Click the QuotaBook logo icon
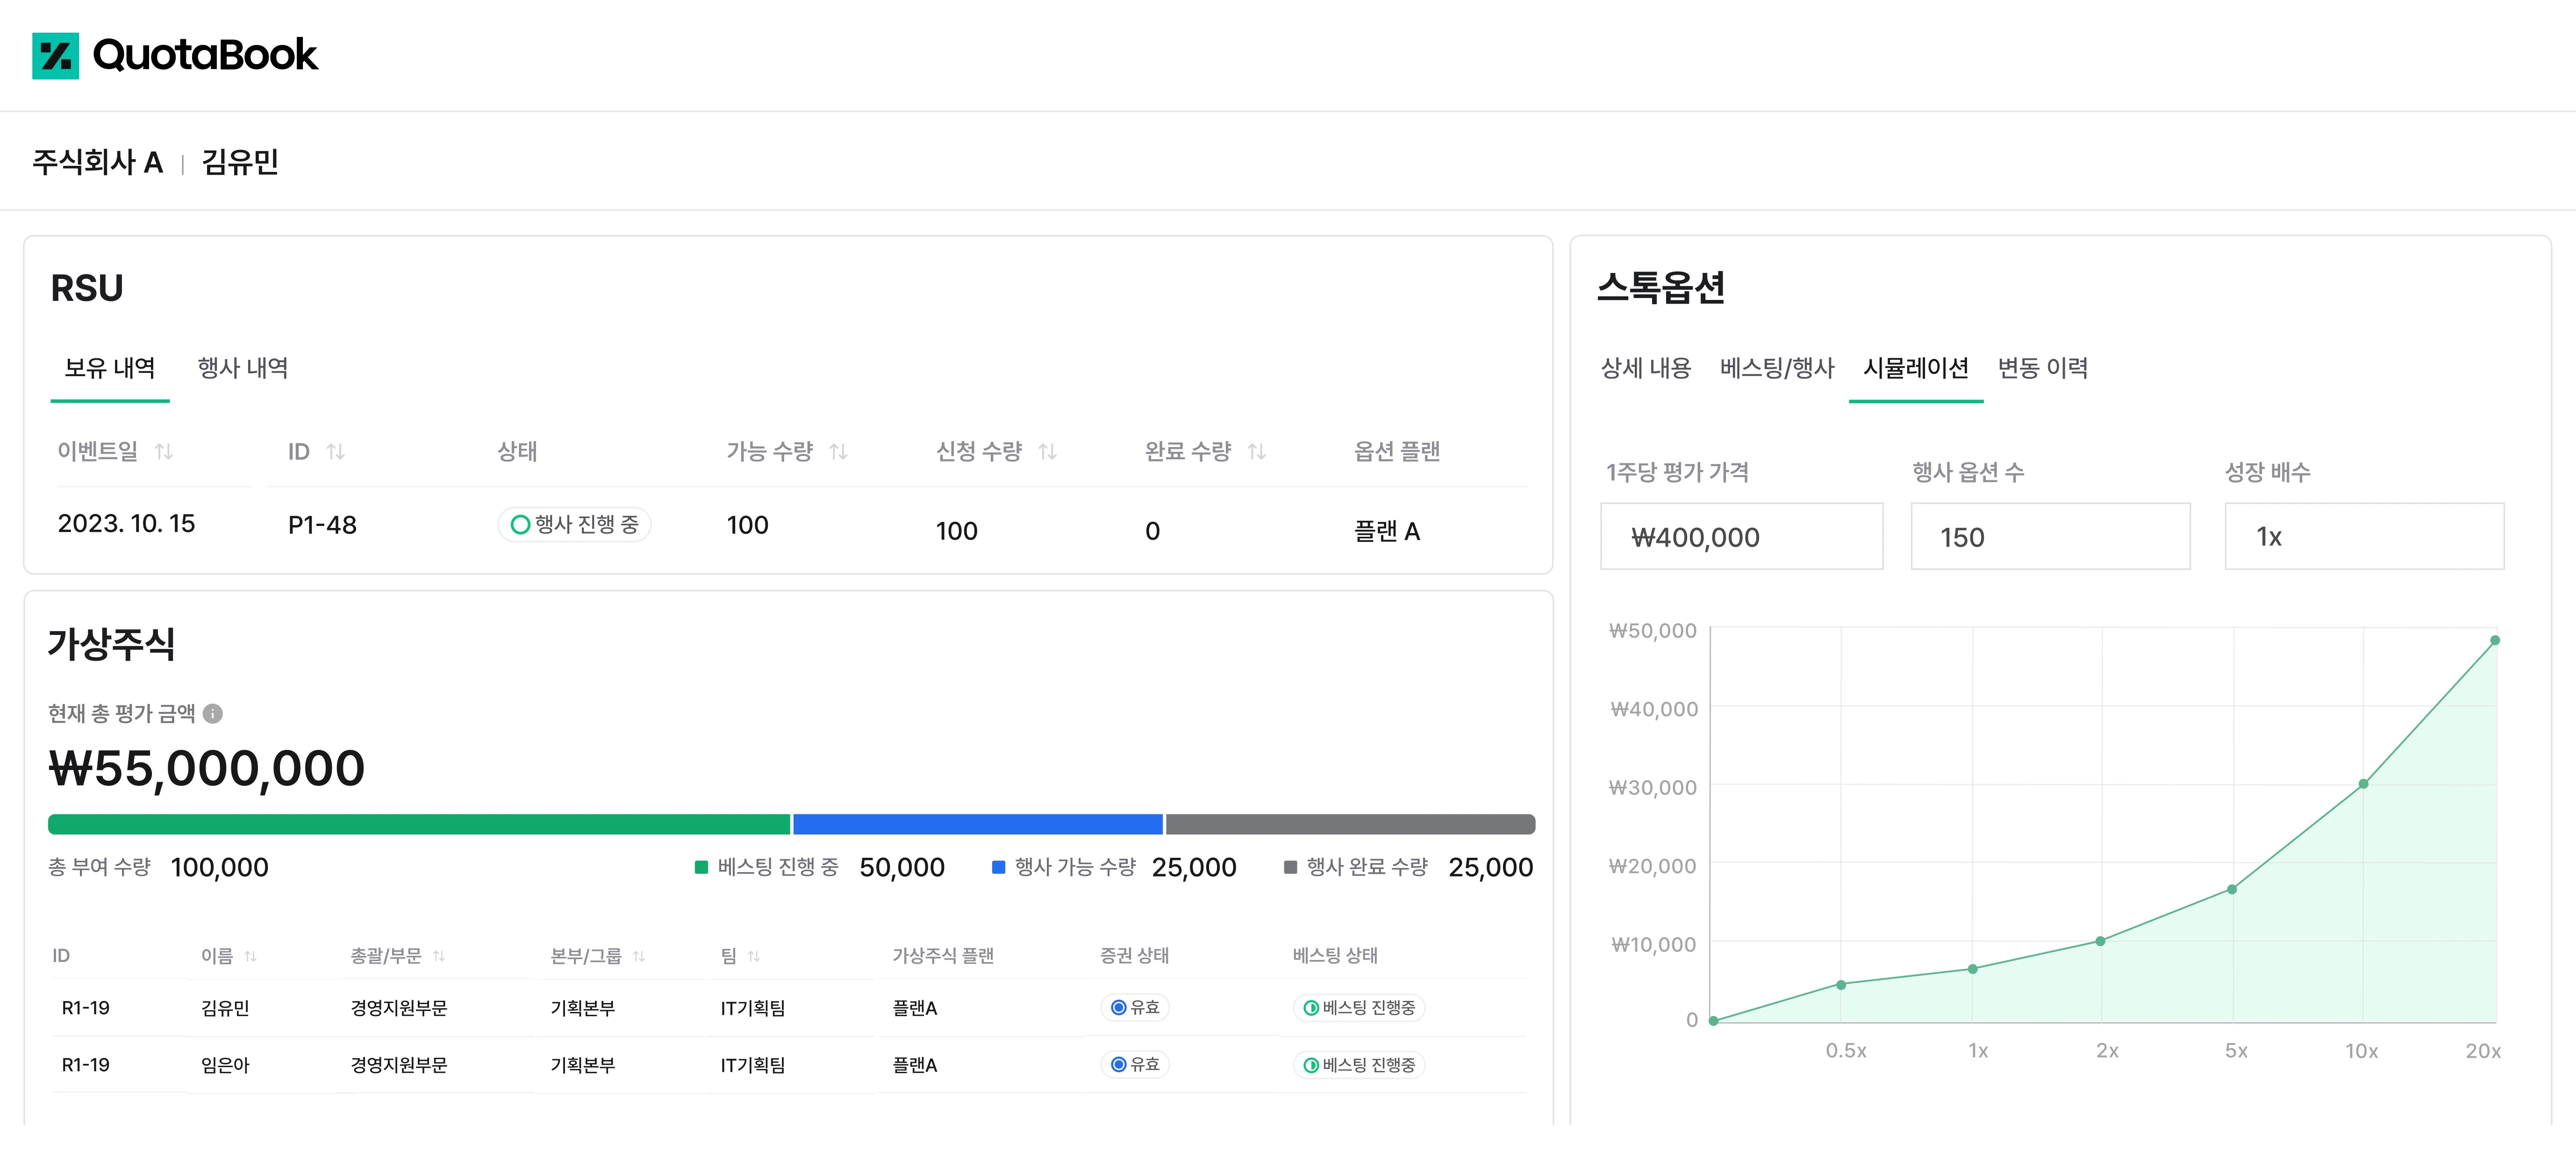Screen dimensions: 2576x1168 pyautogui.click(x=56, y=55)
